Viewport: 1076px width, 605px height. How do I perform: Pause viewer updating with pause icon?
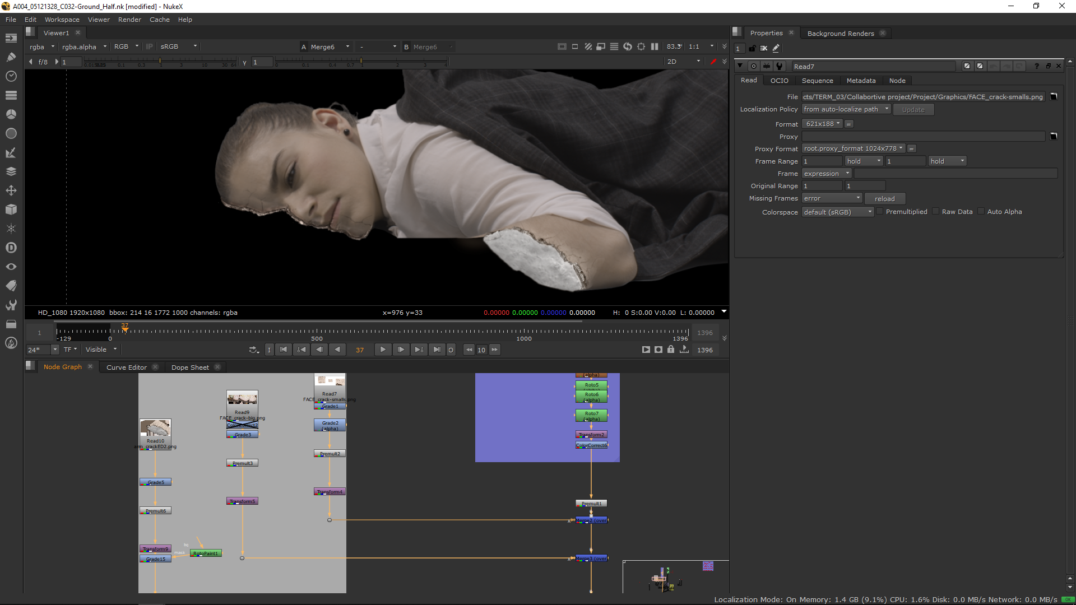655,46
